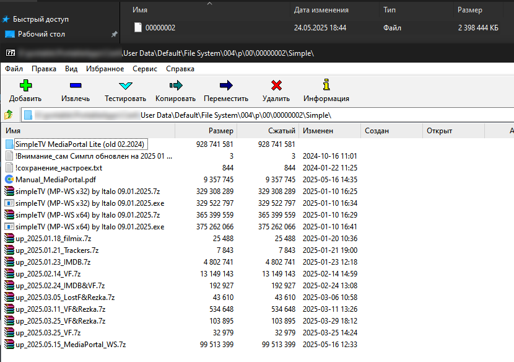Click the pin icon beside Рабочий стол
Screen dimensions: 514x362
(x=114, y=34)
